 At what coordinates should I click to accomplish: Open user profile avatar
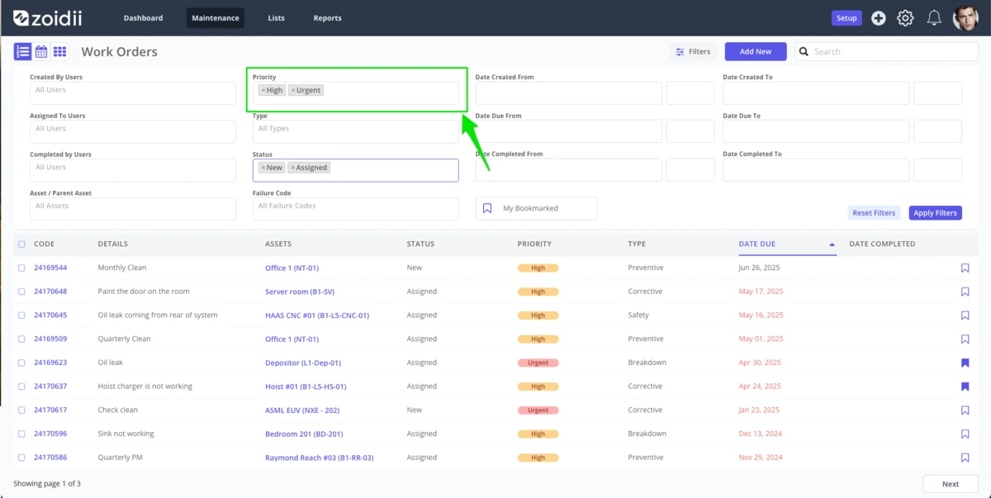[966, 18]
